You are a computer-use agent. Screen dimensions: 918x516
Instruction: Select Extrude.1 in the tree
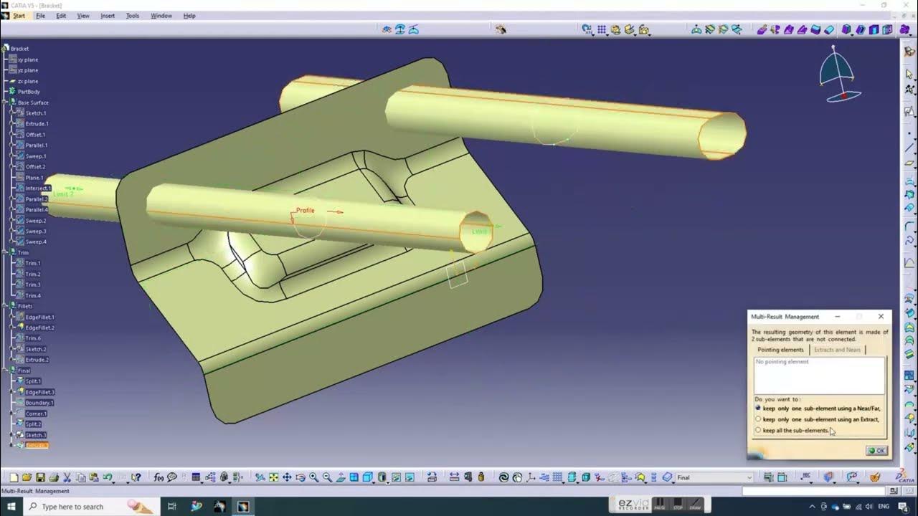37,124
